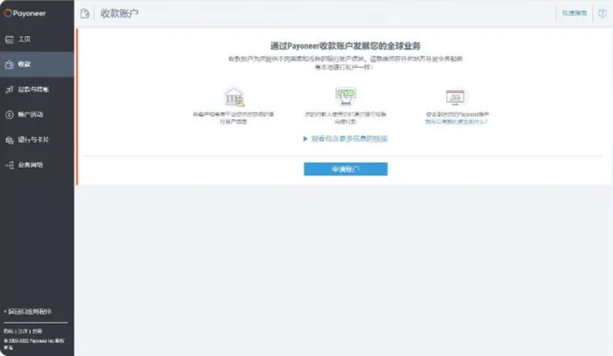
Task: Click the receive payments sidebar icon
Action: tap(10, 65)
